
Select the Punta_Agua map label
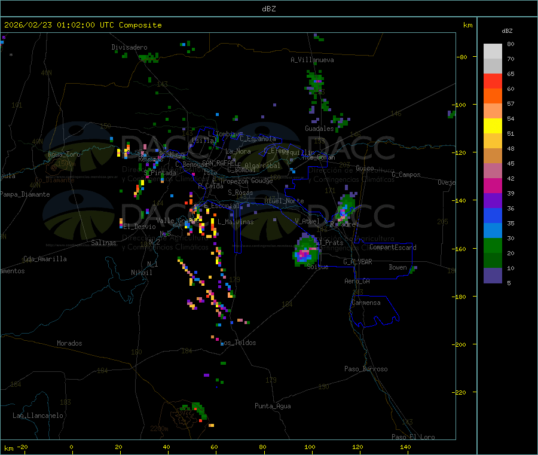click(x=273, y=406)
